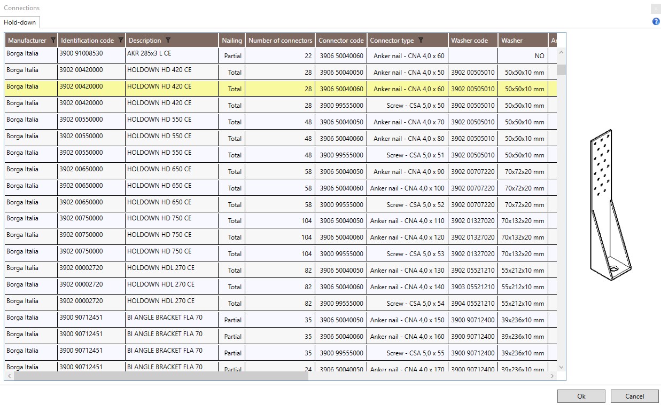This screenshot has width=661, height=405.
Task: Select the Anker nail - CNA 4,0 x 50 cell
Action: [408, 72]
